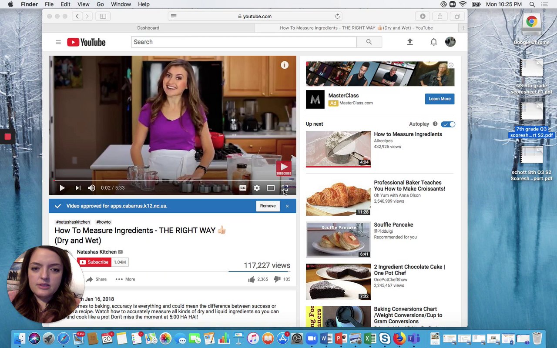Open the File menu in the menu bar
Screen dimensions: 557x348
tap(49, 4)
